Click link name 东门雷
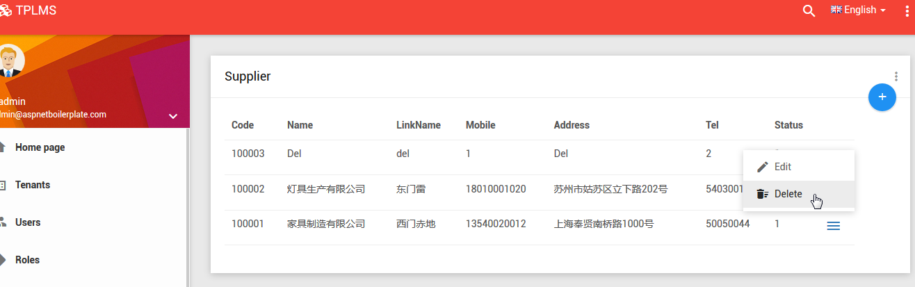Screen dimensions: 915x287 (411, 188)
